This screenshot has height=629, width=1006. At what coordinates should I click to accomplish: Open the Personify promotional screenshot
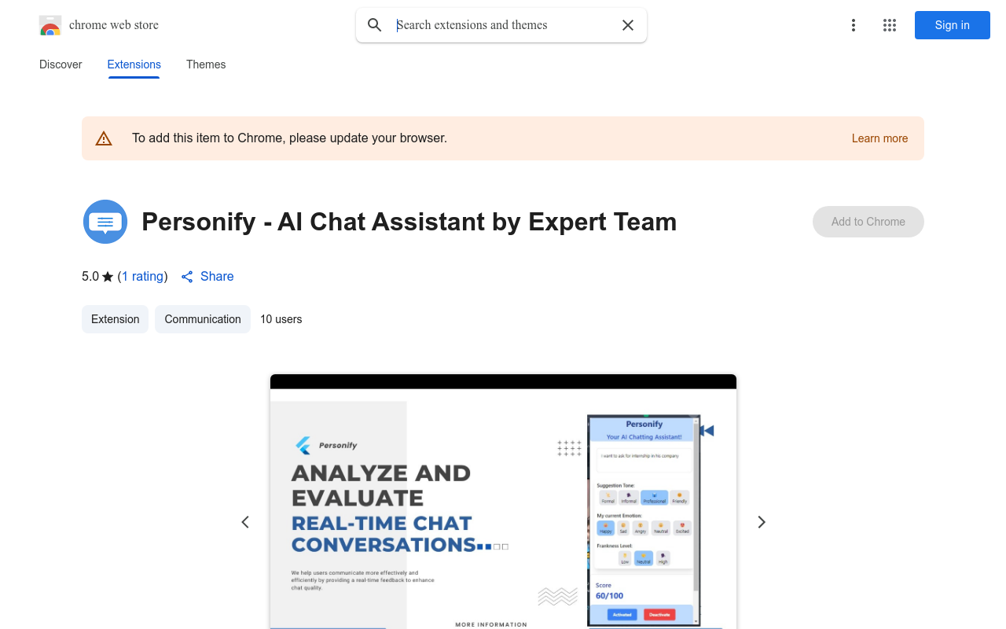pos(503,502)
